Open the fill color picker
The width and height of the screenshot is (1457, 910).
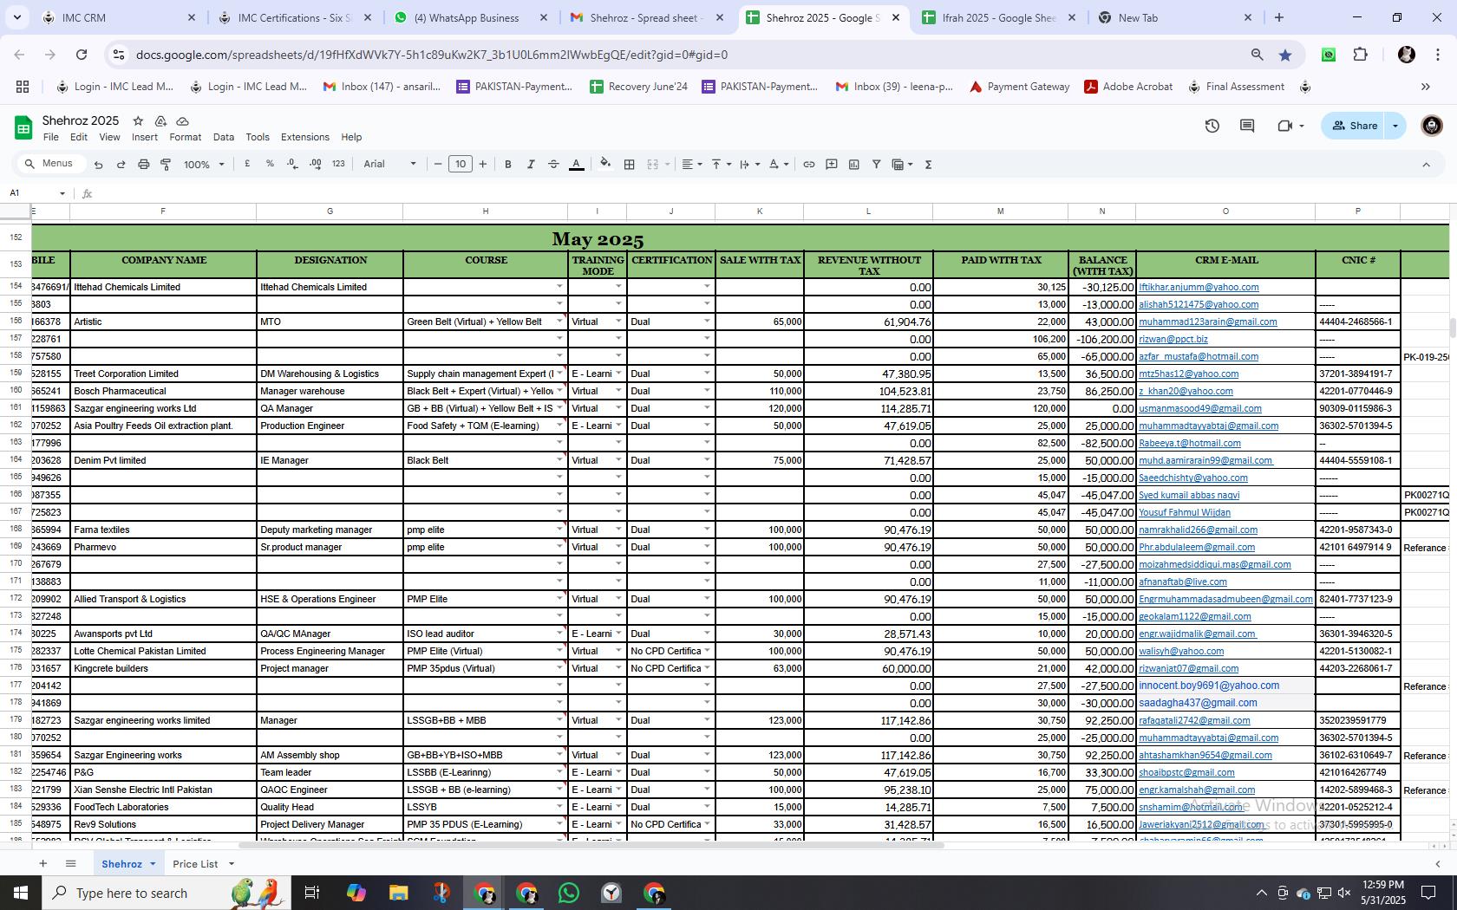[x=605, y=164]
